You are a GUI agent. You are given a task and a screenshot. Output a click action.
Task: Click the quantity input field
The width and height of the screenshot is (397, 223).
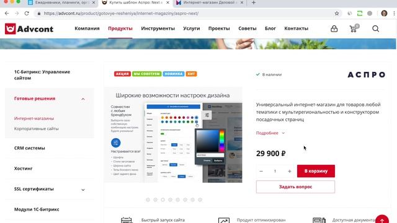pos(275,171)
